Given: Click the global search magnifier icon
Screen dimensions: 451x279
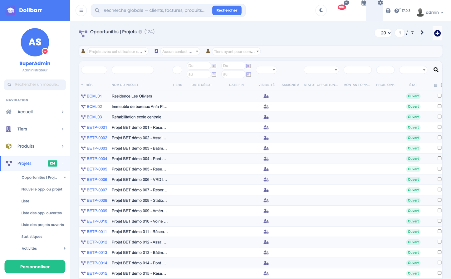Looking at the screenshot, I should pyautogui.click(x=97, y=10).
